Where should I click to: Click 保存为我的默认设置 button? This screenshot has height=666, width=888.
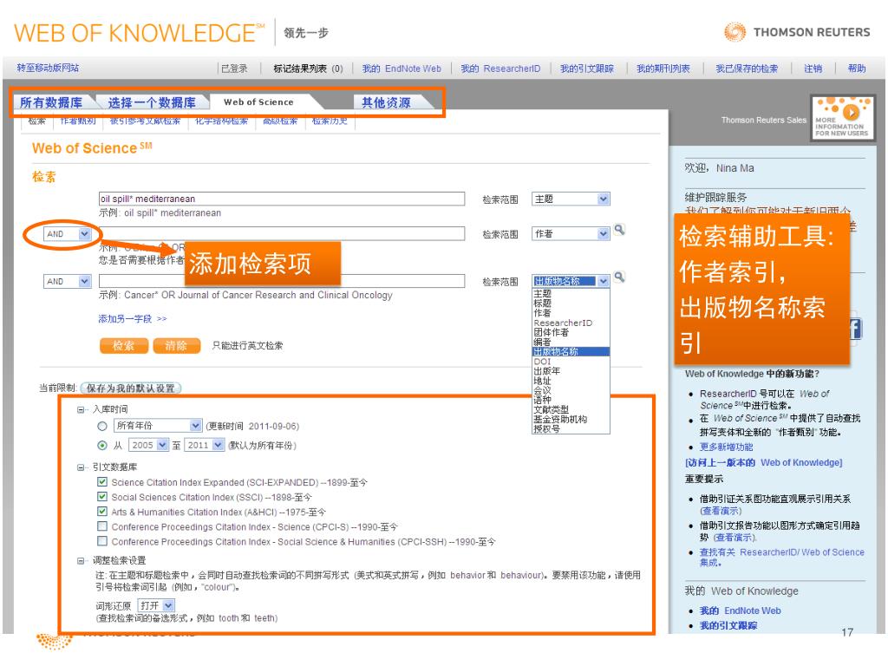point(131,388)
